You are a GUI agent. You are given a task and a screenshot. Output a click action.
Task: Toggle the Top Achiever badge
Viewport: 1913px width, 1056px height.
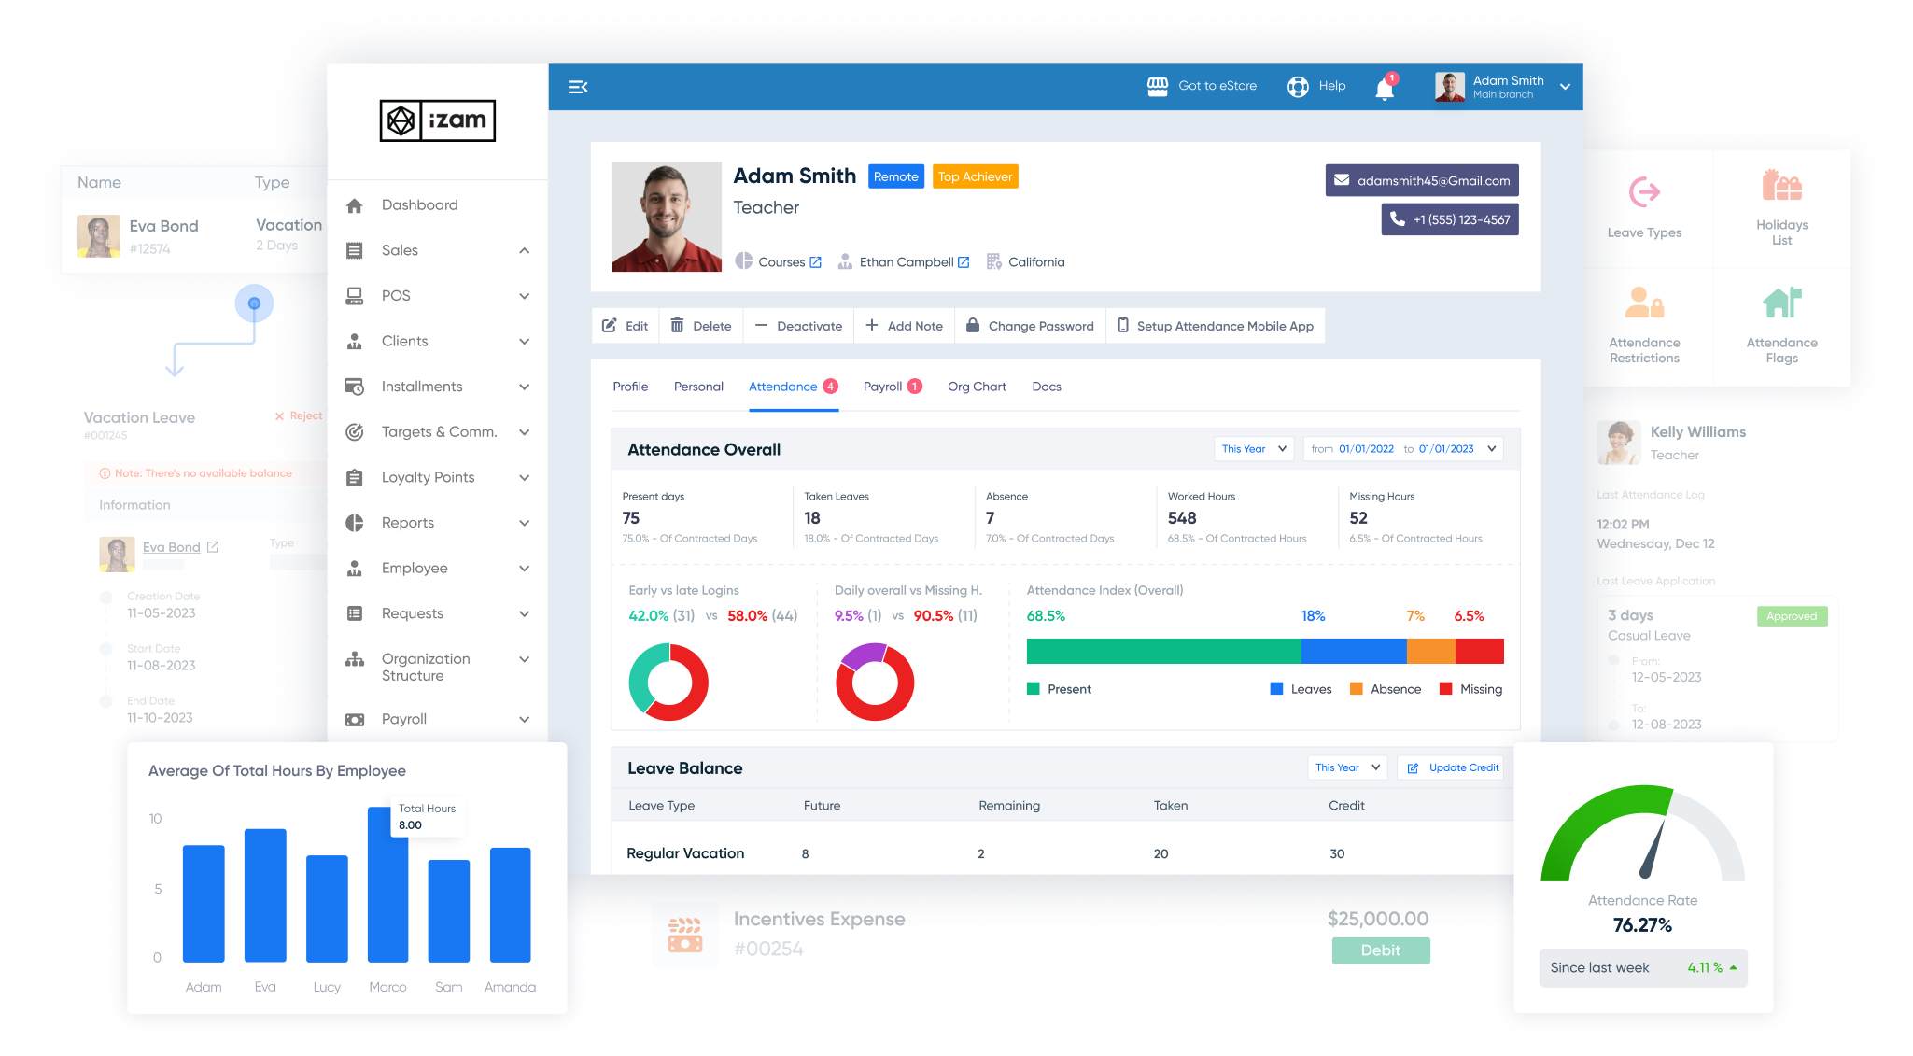[975, 176]
